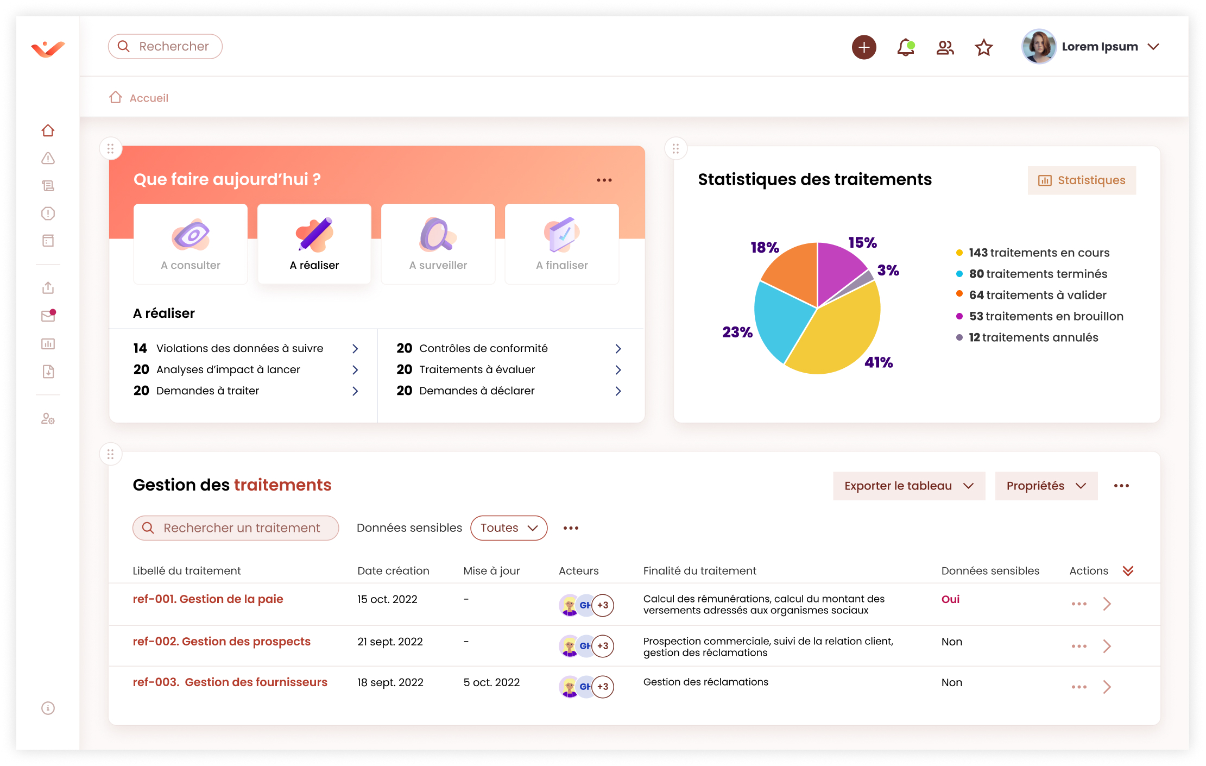Viewport: 1206px width, 766px height.
Task: Open the Propriétés dropdown
Action: pos(1046,486)
